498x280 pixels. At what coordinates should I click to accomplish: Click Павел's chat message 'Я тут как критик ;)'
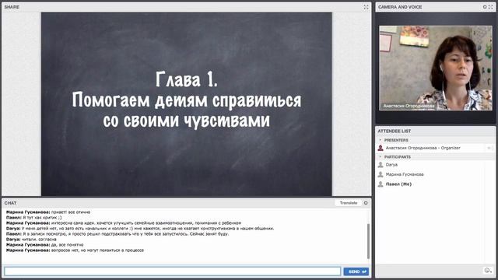click(42, 218)
